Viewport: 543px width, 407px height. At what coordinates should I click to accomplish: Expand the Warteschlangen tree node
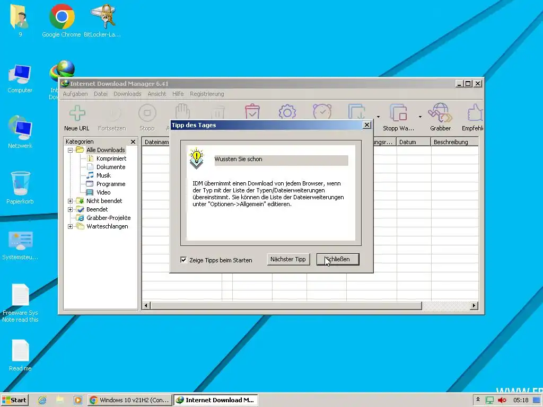(x=71, y=226)
